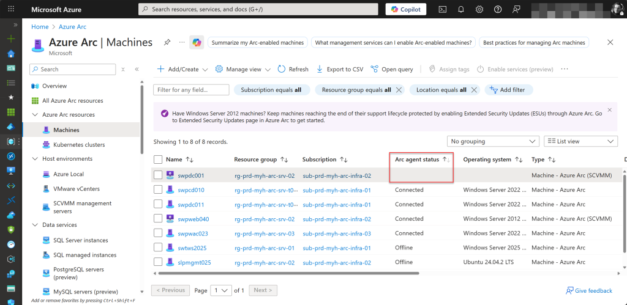Image resolution: width=627 pixels, height=305 pixels.
Task: Click the Add filter button
Action: coord(508,90)
